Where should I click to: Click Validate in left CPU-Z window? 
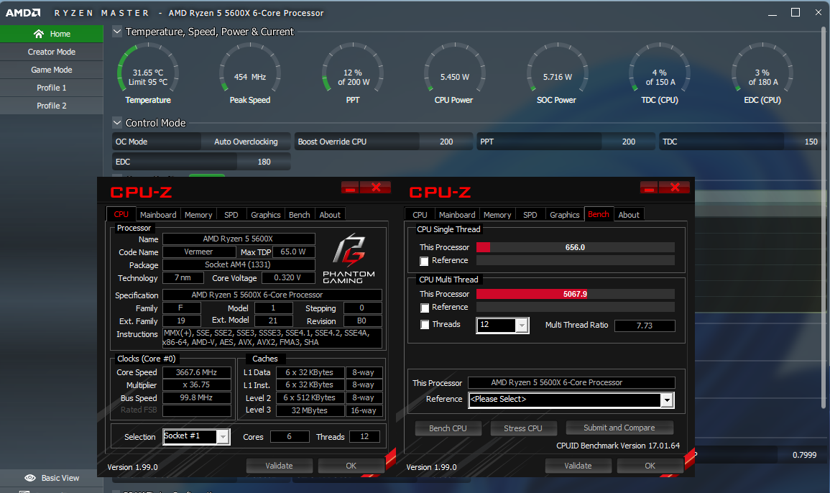tap(279, 466)
